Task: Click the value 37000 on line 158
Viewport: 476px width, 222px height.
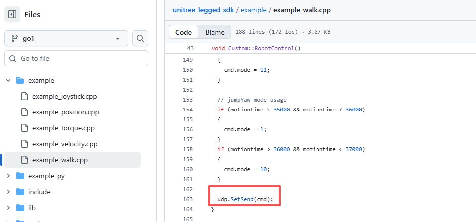Action: coord(354,149)
